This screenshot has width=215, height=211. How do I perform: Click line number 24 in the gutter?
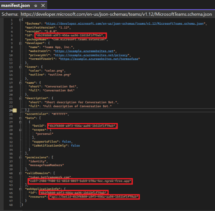click(11, 110)
